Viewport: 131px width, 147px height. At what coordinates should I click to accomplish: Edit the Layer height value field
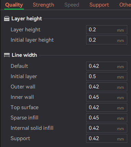point(107,30)
